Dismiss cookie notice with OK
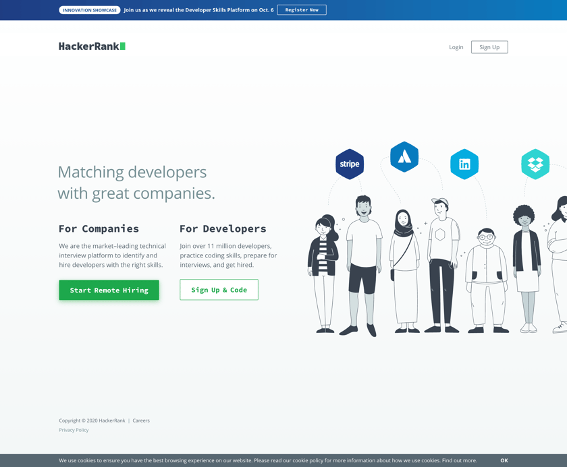The height and width of the screenshot is (467, 567). (x=504, y=460)
